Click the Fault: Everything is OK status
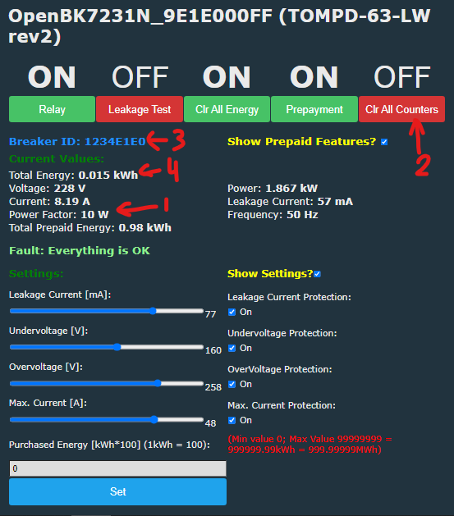Screen dimensions: 454x516 coord(80,251)
